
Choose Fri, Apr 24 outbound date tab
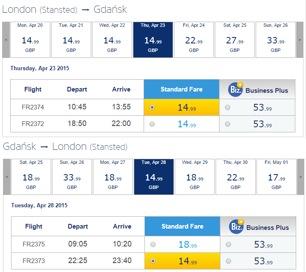tap(194, 40)
